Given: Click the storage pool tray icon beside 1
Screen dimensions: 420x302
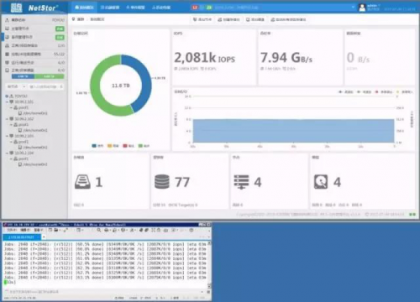Looking at the screenshot, I should [82, 182].
